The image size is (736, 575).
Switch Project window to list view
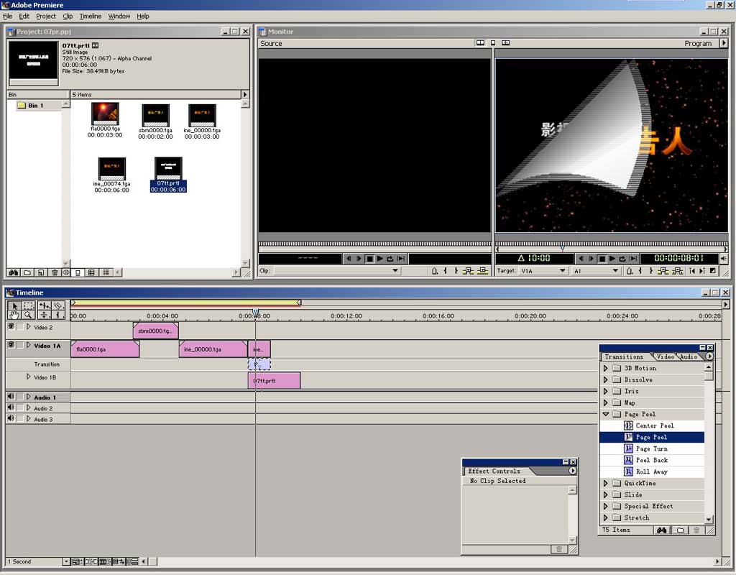pos(106,272)
